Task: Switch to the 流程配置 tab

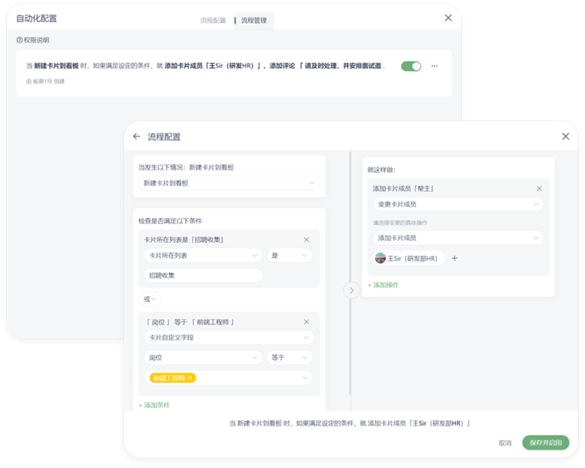Action: (x=212, y=21)
